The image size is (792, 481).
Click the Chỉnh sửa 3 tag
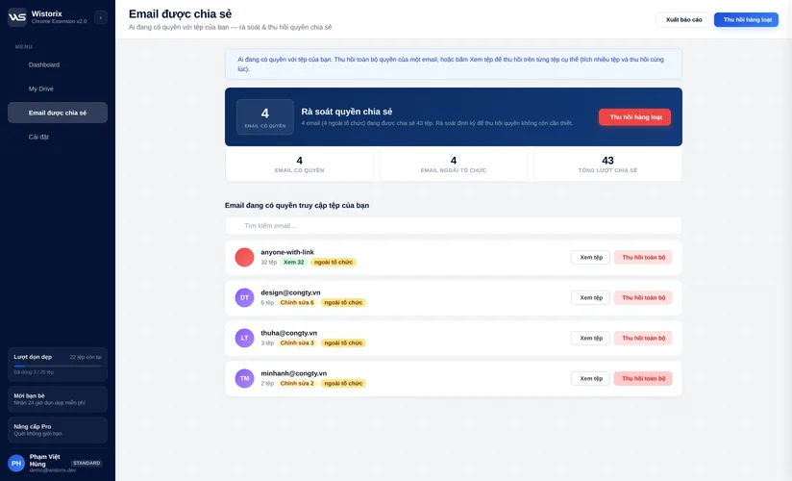297,342
